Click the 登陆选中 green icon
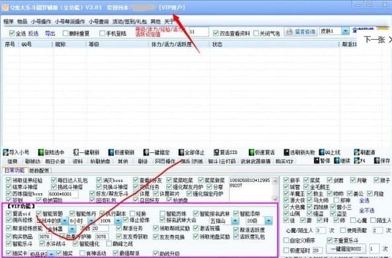The image size is (392, 258). [x=41, y=152]
